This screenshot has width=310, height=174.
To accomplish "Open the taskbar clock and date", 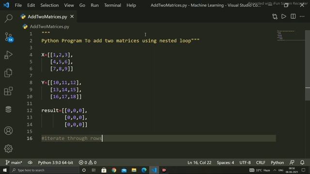I will 292,170.
